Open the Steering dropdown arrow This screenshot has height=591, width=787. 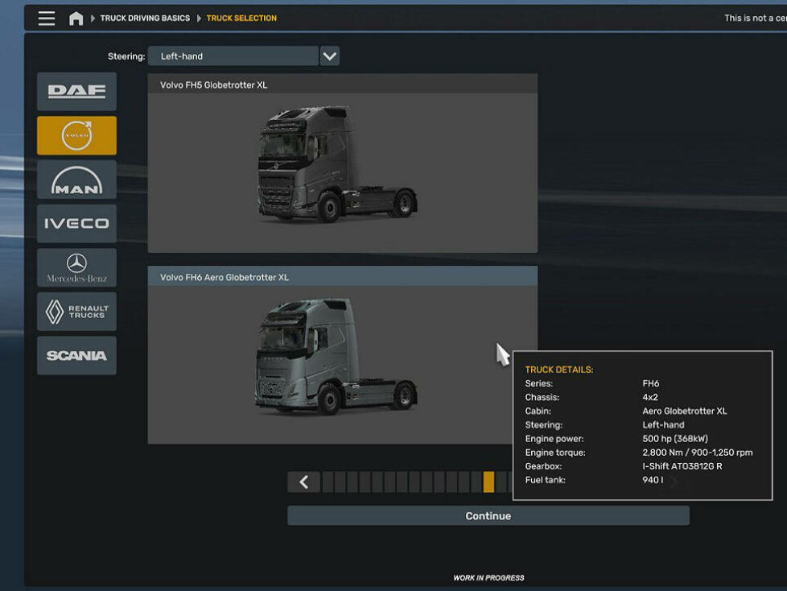(330, 56)
